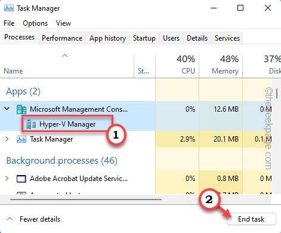This screenshot has height=233, width=281.
Task: Sort by the Memory column header
Action: pos(221,66)
